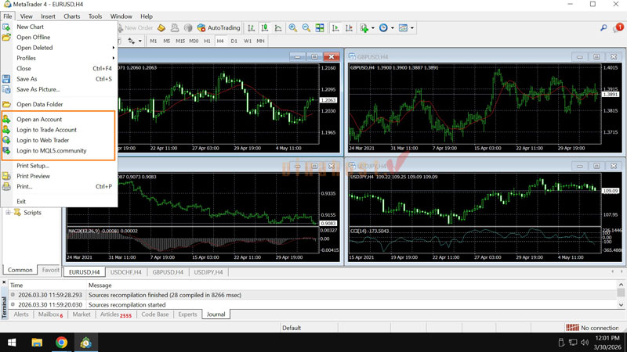Select Save As Picture menu entry

click(38, 89)
